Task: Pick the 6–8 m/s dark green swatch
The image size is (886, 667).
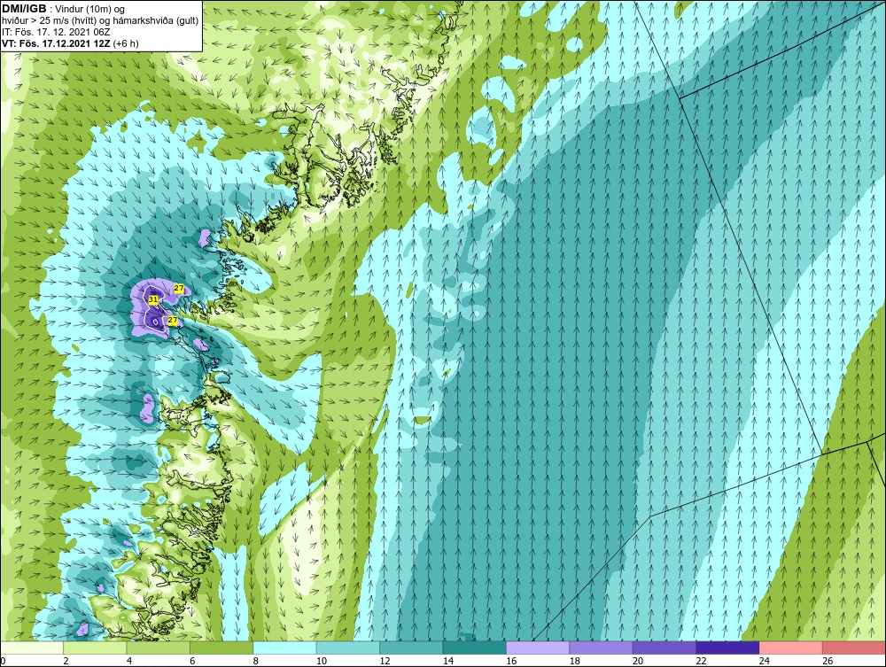Action: click(x=221, y=648)
